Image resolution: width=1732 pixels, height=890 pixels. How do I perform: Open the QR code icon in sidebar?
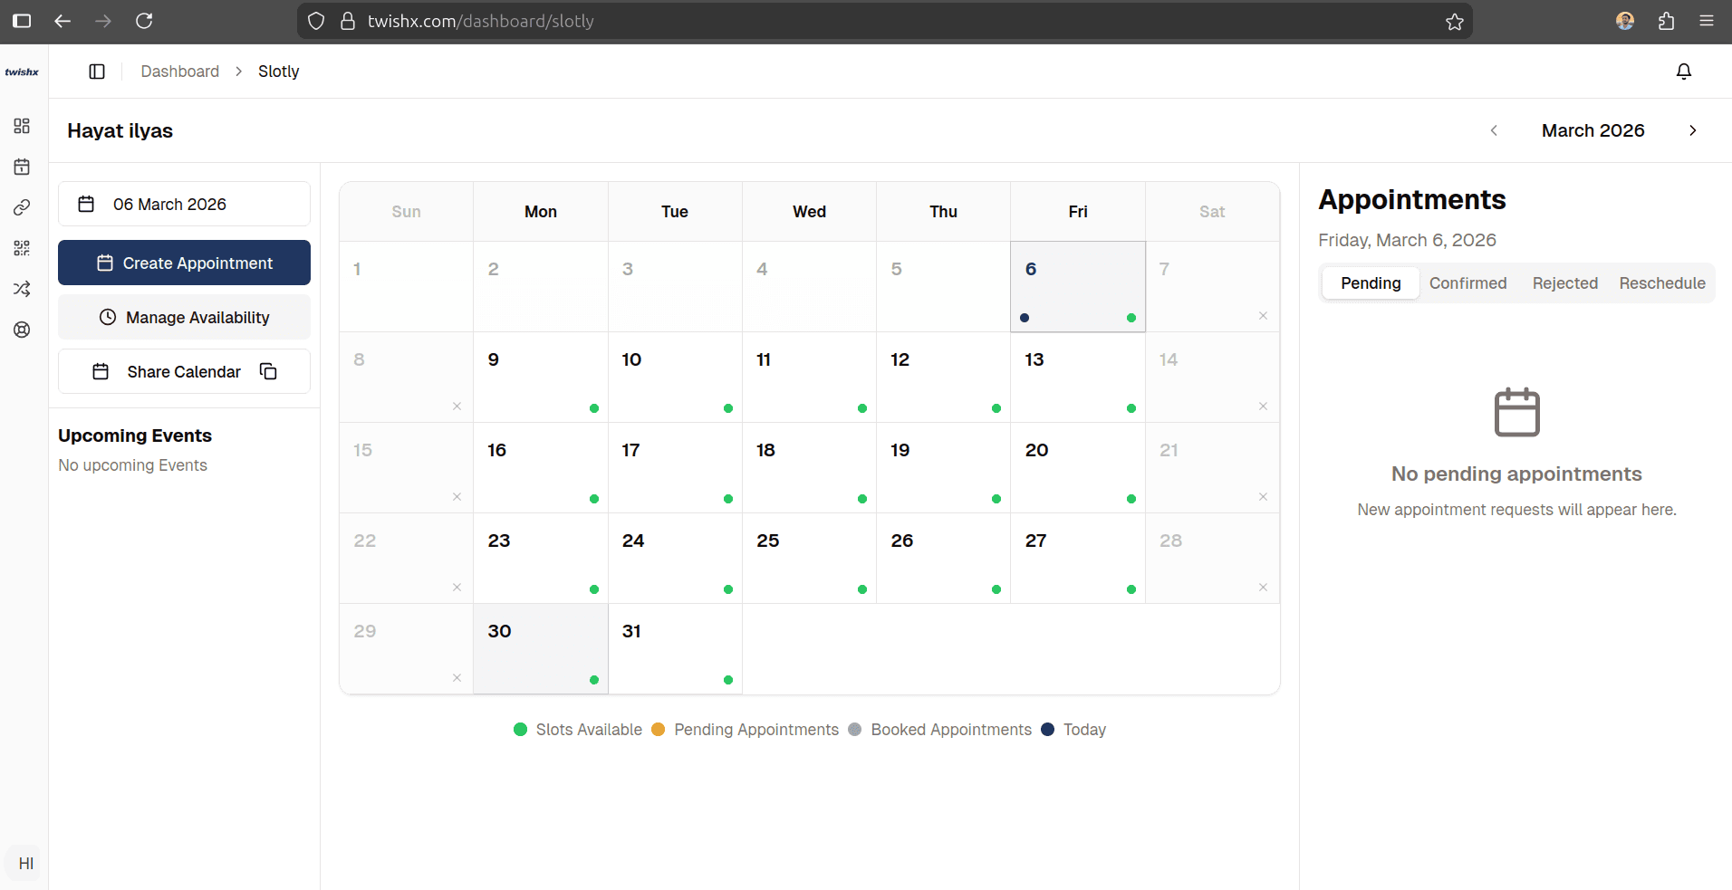point(22,248)
